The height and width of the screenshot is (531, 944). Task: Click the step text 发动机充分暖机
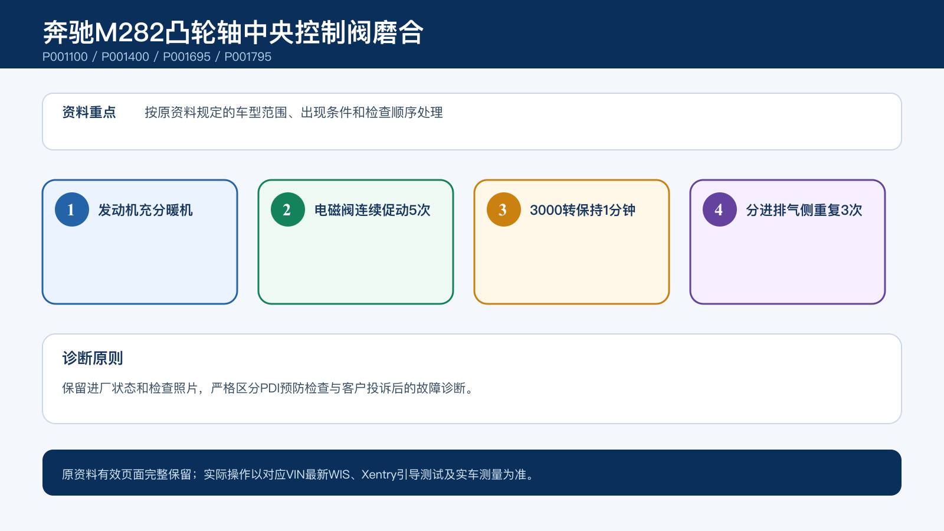(x=145, y=210)
